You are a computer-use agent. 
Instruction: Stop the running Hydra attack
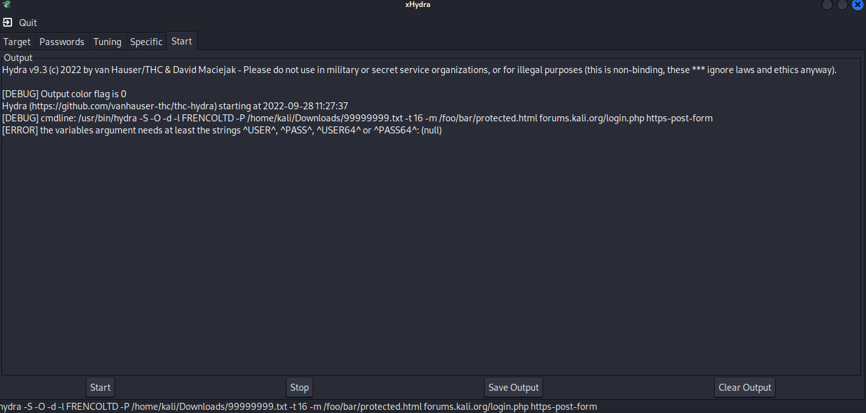[299, 387]
